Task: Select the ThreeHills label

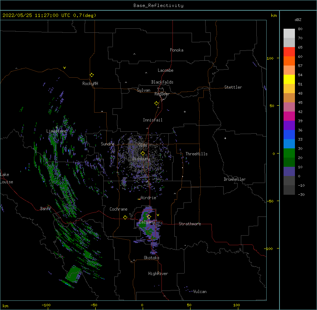Action: point(196,154)
